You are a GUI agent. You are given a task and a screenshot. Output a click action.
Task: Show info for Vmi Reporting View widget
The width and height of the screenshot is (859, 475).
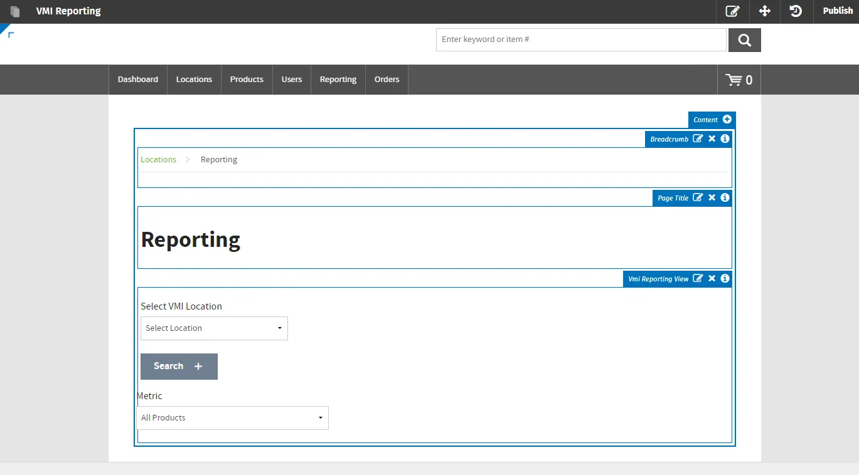[x=725, y=278]
